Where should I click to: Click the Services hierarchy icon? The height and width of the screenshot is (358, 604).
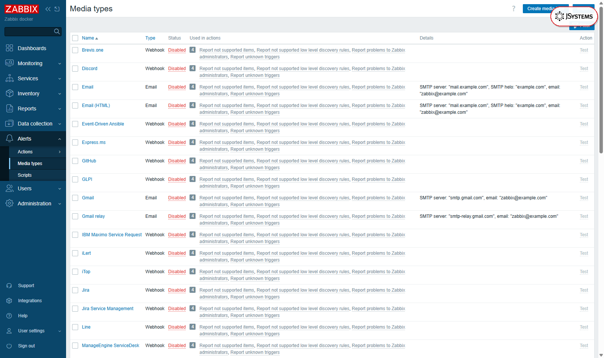(x=9, y=78)
